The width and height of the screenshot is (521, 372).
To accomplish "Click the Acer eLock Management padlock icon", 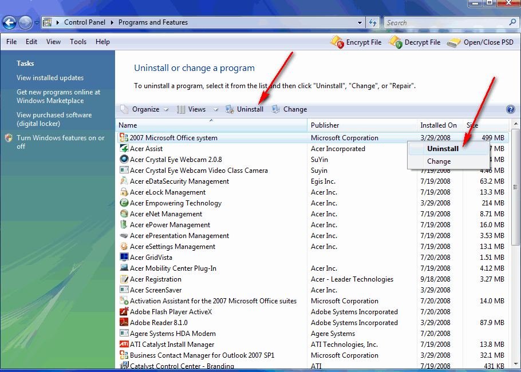I will point(124,192).
